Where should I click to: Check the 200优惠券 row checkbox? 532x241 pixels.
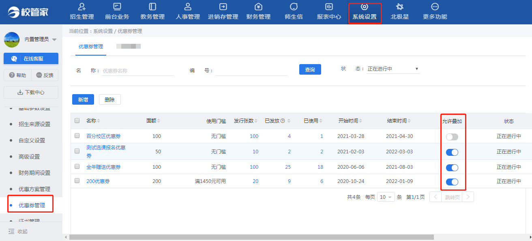click(x=77, y=181)
